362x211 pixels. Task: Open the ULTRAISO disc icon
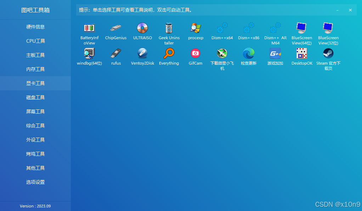(x=142, y=28)
